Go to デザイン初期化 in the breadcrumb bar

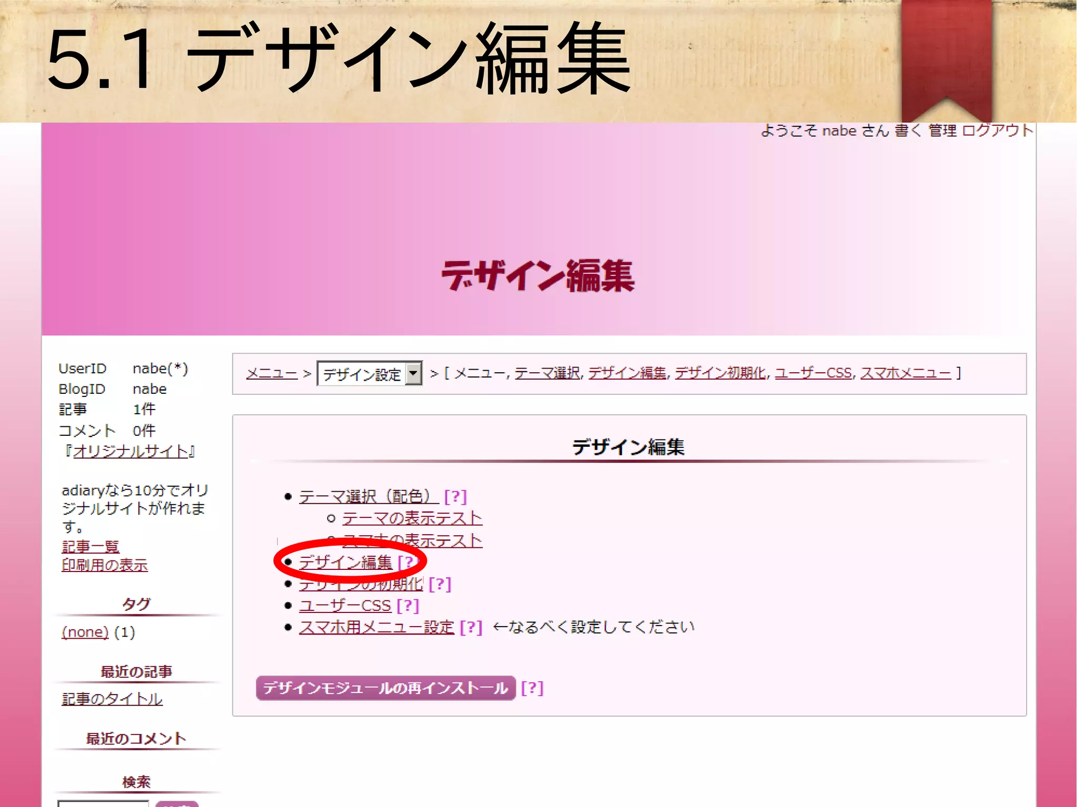click(x=720, y=373)
